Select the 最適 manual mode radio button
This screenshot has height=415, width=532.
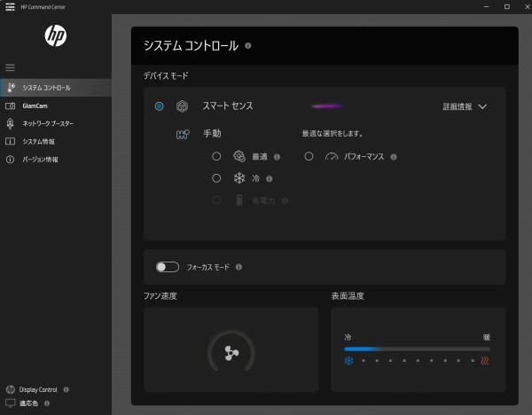click(x=216, y=156)
